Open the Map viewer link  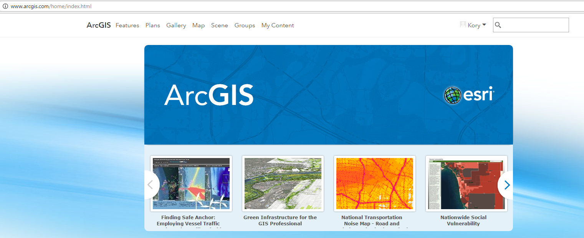pos(199,25)
